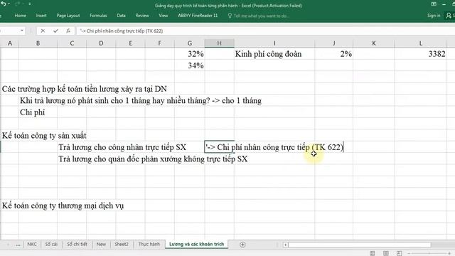Click the Tell me what you want field
The width and height of the screenshot is (455, 256).
click(x=261, y=16)
